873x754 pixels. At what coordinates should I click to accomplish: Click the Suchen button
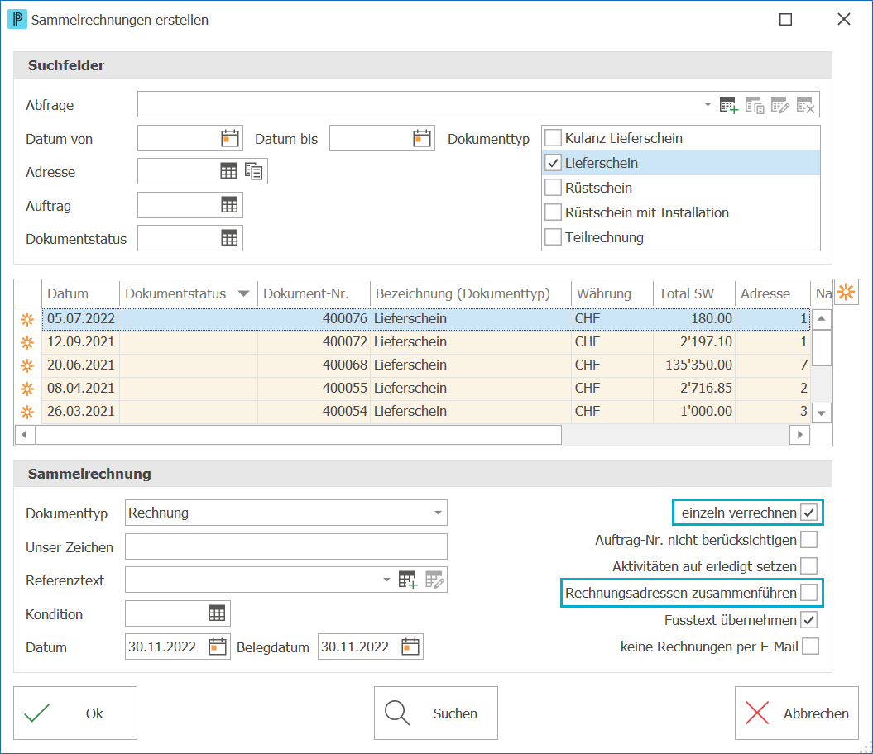pyautogui.click(x=436, y=713)
